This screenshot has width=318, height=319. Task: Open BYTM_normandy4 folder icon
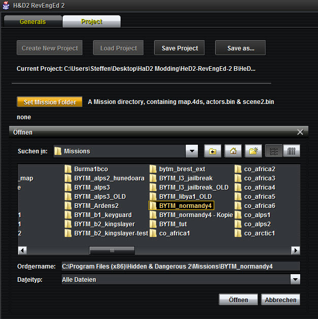(x=154, y=206)
